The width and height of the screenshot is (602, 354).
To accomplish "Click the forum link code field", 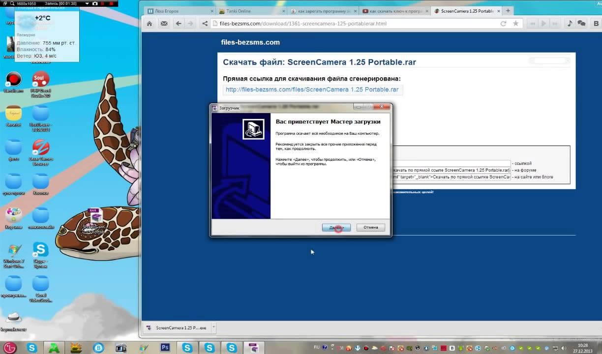I will (x=451, y=170).
